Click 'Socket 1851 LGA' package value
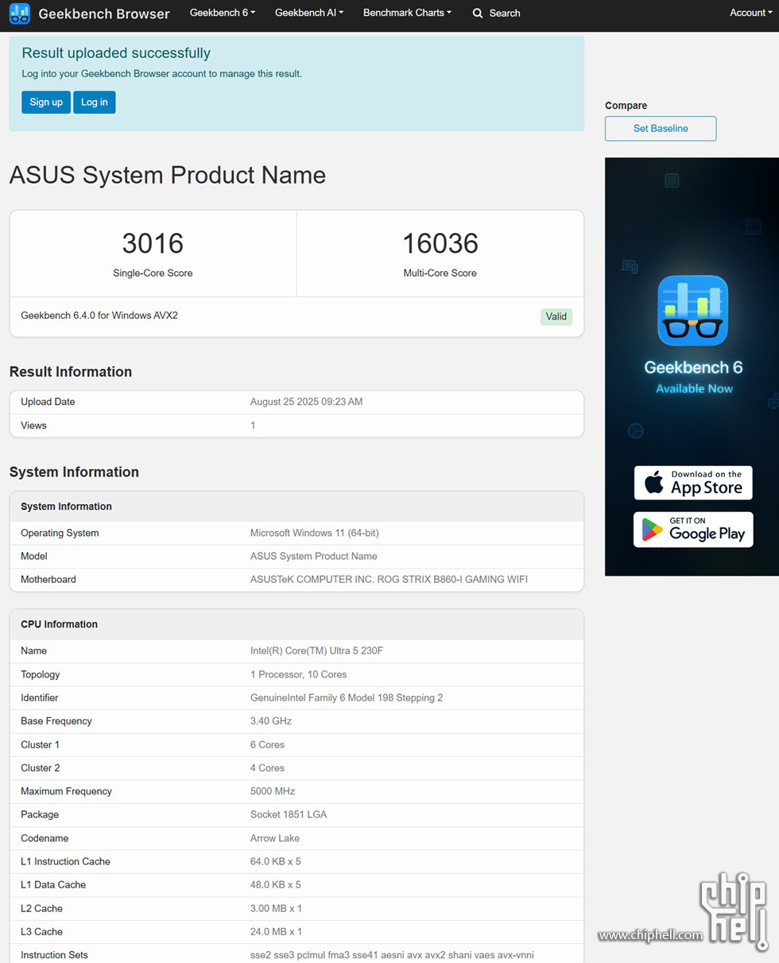This screenshot has height=963, width=779. (289, 814)
